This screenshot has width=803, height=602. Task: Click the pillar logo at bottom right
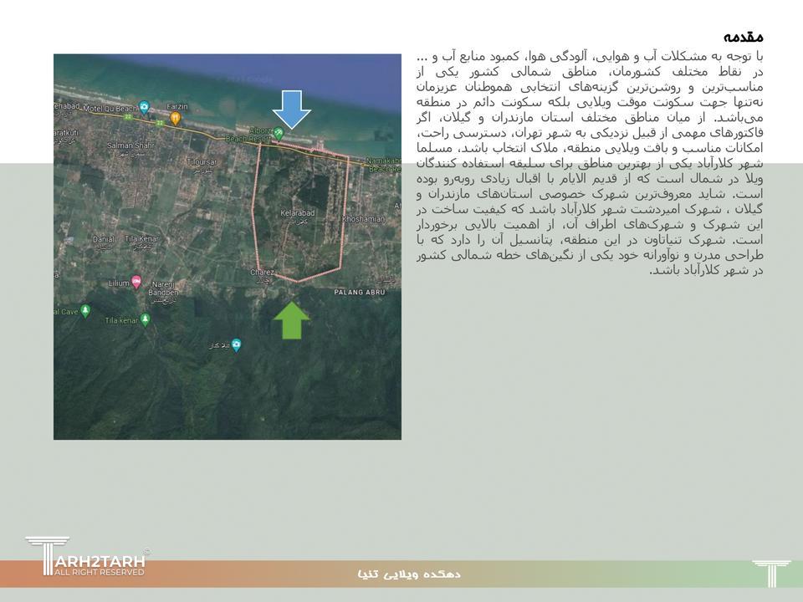tap(770, 573)
